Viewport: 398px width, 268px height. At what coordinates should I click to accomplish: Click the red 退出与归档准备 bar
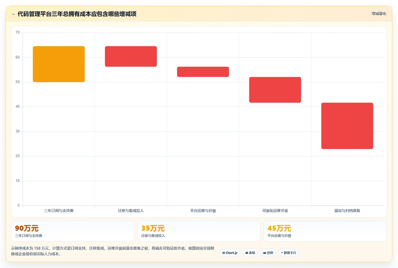tap(347, 126)
